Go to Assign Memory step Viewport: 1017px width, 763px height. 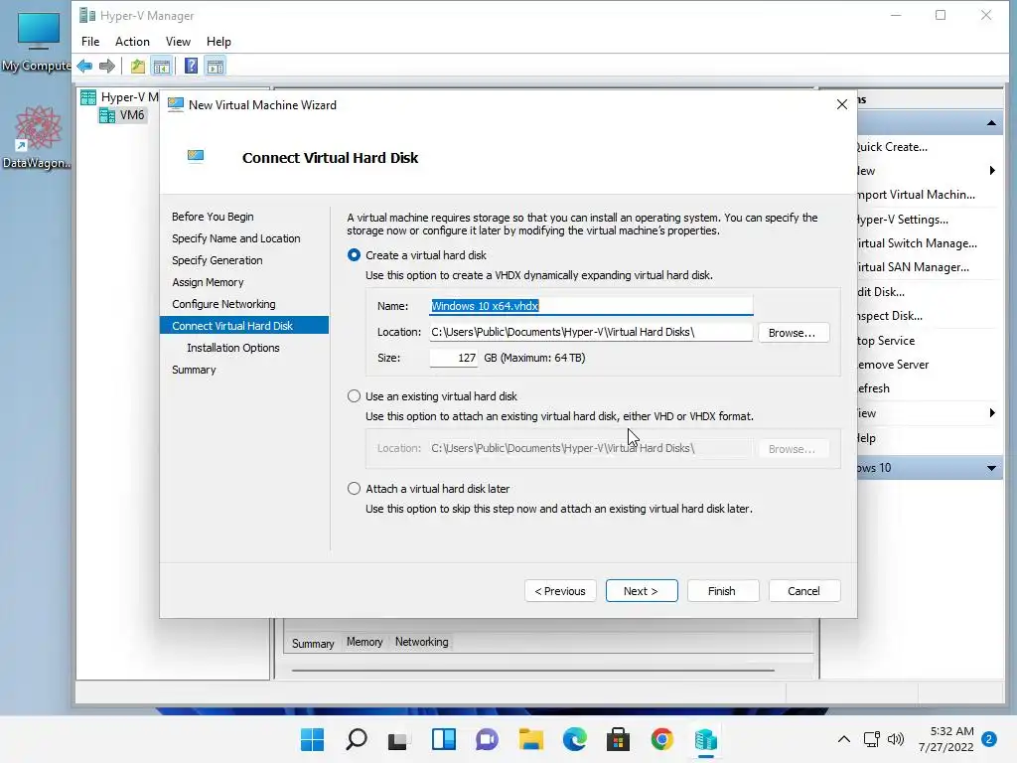[x=208, y=282]
